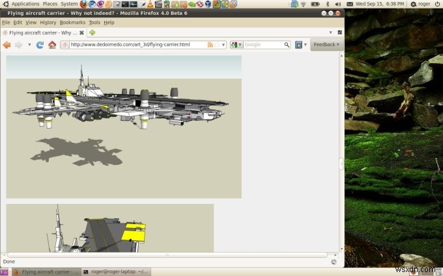Click the search magnifier icon
Screen dimensions: 443x276
[x=287, y=45]
